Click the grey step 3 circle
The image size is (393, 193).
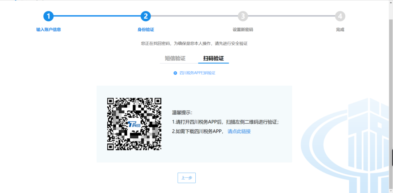point(243,16)
